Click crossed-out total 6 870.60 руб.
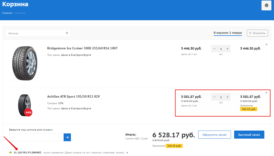The width and height of the screenshot is (274, 156). pyautogui.click(x=161, y=140)
